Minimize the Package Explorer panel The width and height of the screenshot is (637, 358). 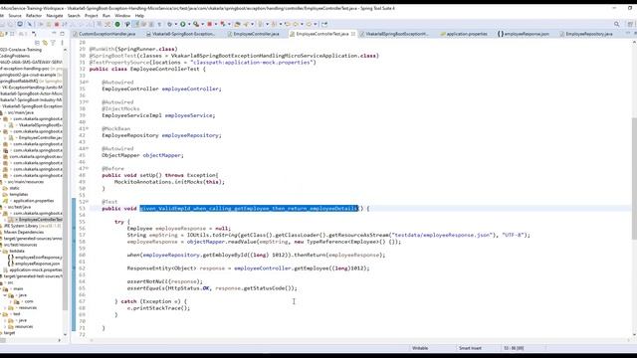[x=54, y=34]
